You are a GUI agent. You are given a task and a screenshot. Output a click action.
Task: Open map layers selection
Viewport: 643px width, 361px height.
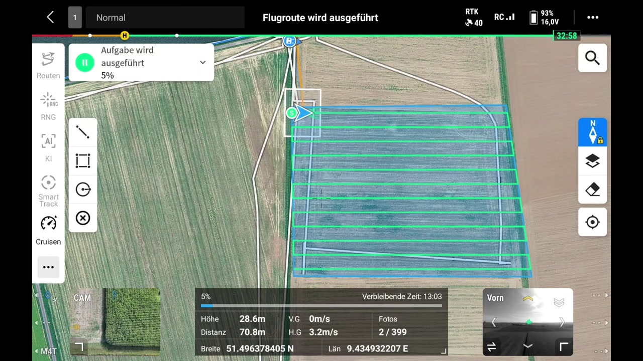pos(593,161)
